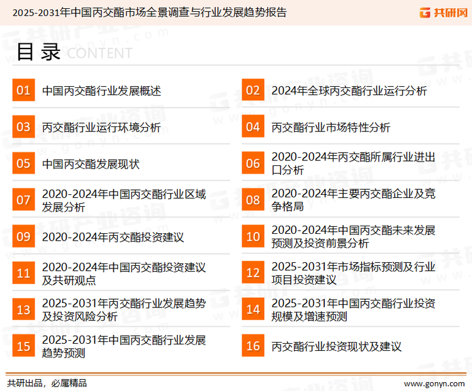Click the orange 16 number box
This screenshot has height=391, width=472.
point(253,346)
